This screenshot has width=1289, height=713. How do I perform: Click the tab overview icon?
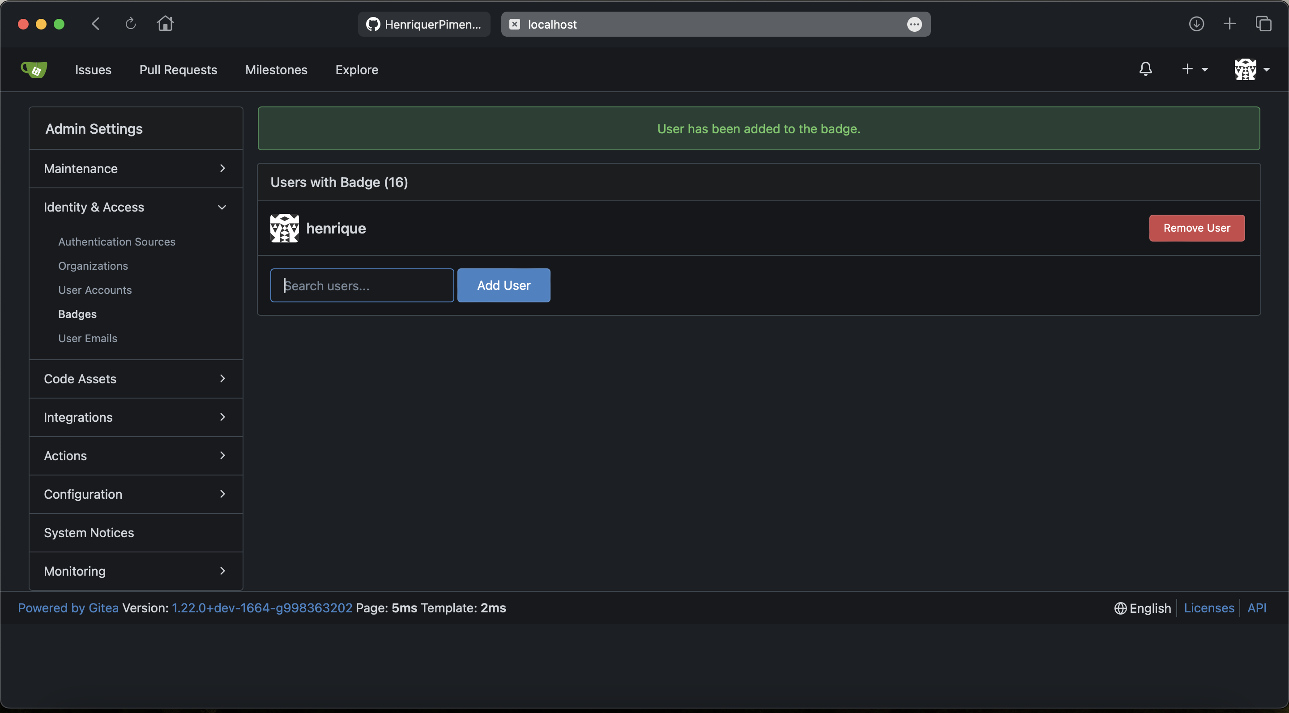click(1263, 24)
